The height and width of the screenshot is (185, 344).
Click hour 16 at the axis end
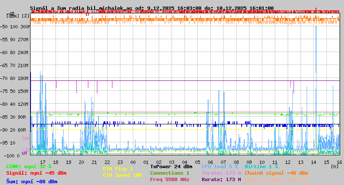(339, 162)
